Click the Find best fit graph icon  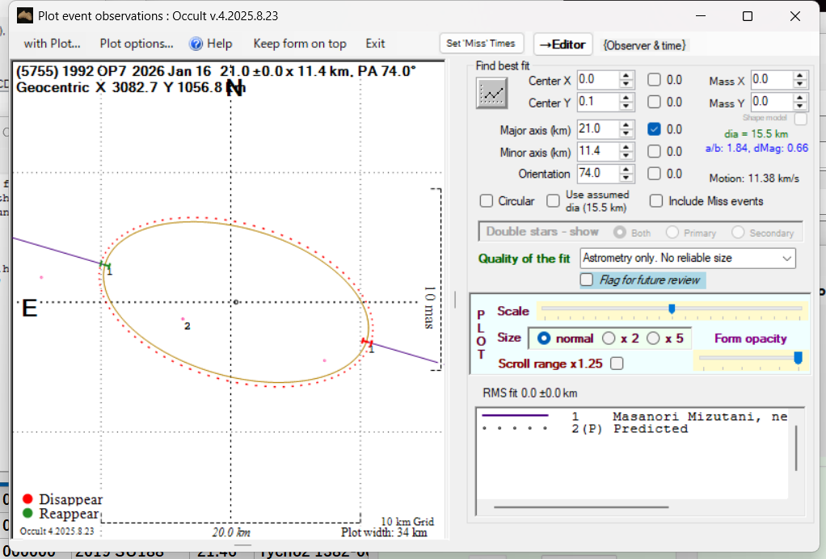pos(490,95)
